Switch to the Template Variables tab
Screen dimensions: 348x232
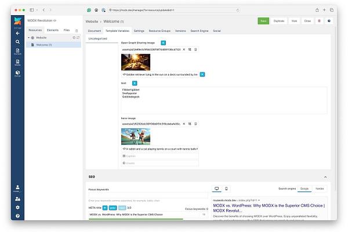(117, 31)
